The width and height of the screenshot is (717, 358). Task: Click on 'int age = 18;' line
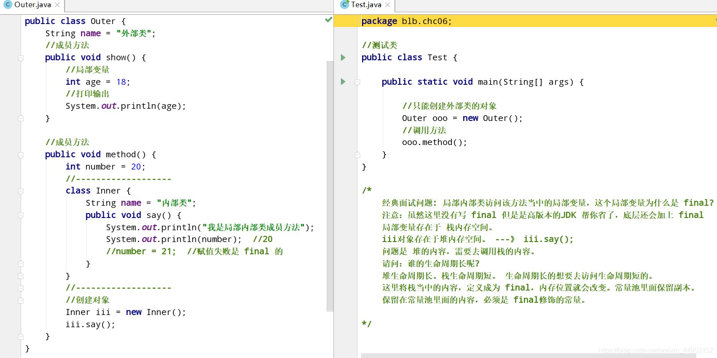(98, 82)
